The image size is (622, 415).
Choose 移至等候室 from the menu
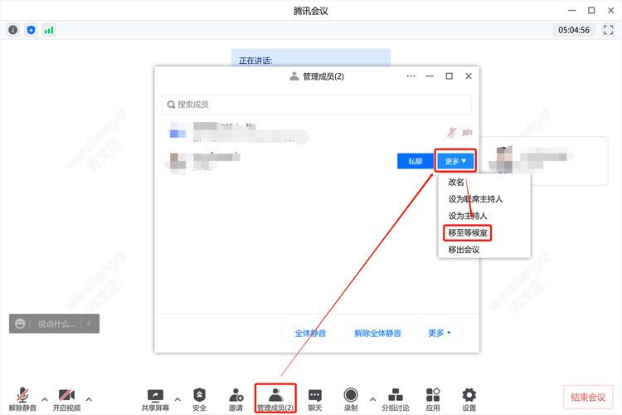pyautogui.click(x=467, y=233)
